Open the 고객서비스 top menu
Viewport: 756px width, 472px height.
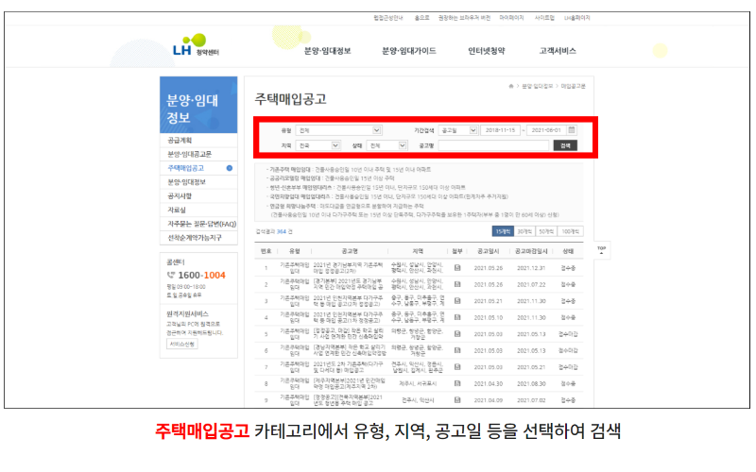coord(558,51)
